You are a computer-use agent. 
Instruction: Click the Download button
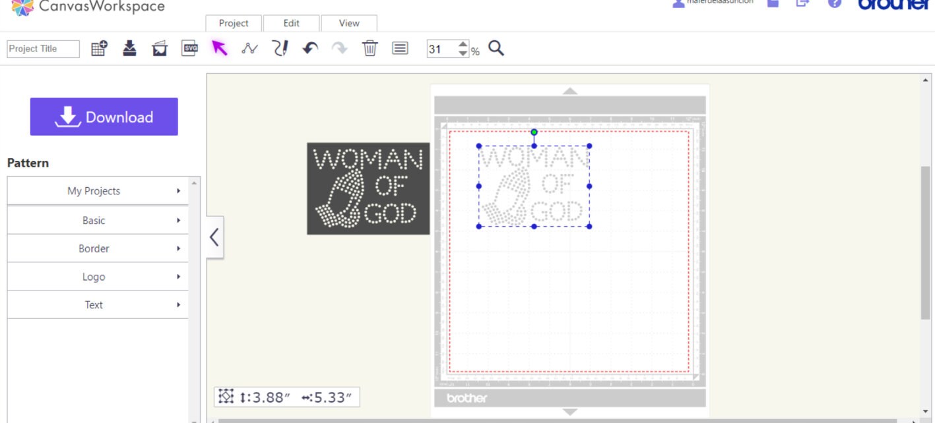103,117
